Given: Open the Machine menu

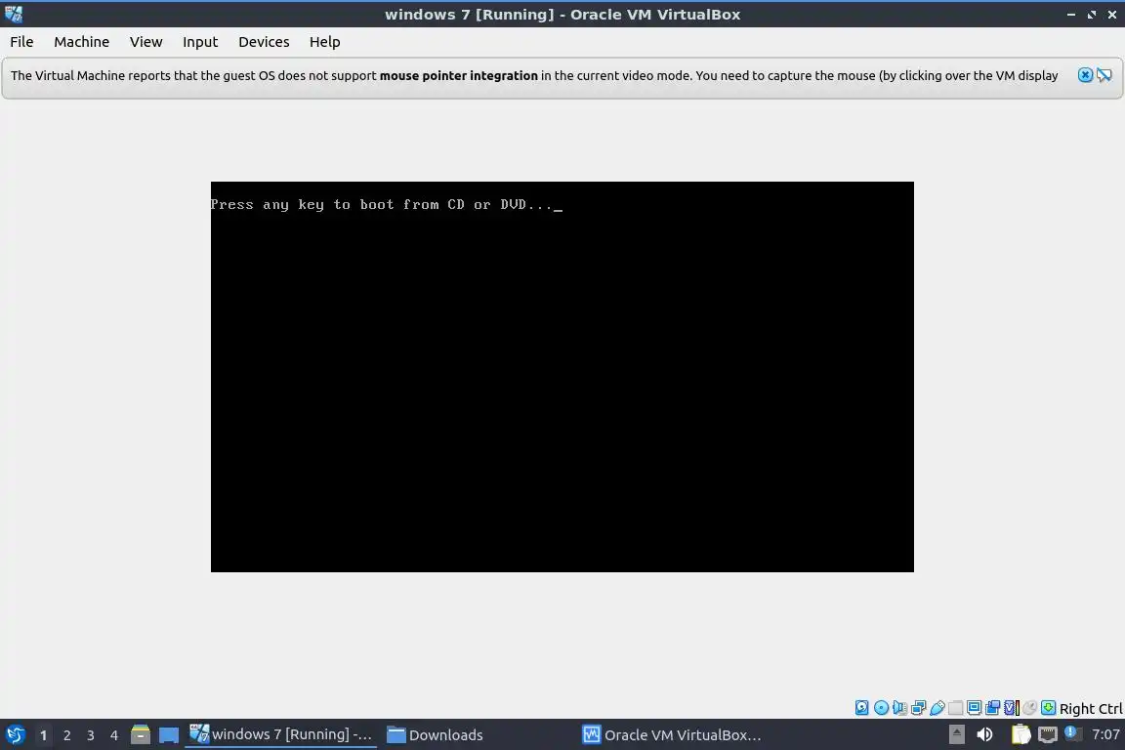Looking at the screenshot, I should point(81,42).
